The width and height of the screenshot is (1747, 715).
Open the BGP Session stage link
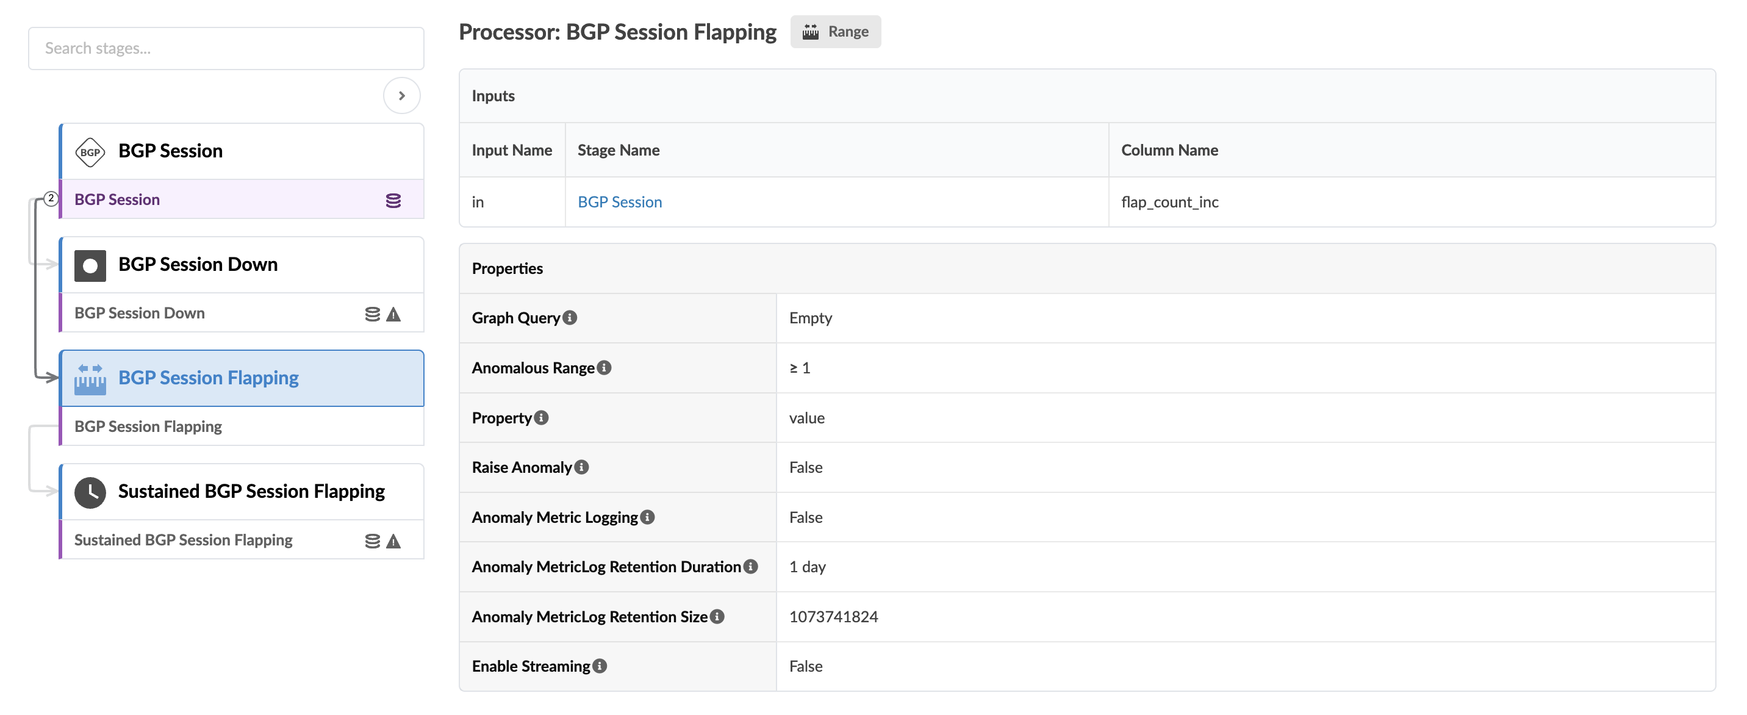[x=619, y=202]
